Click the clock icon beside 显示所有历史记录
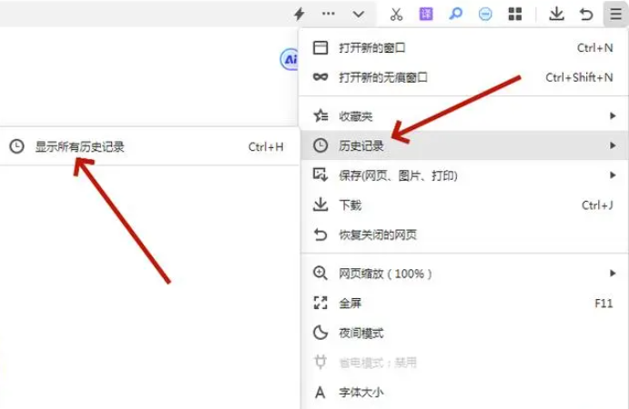 click(16, 146)
